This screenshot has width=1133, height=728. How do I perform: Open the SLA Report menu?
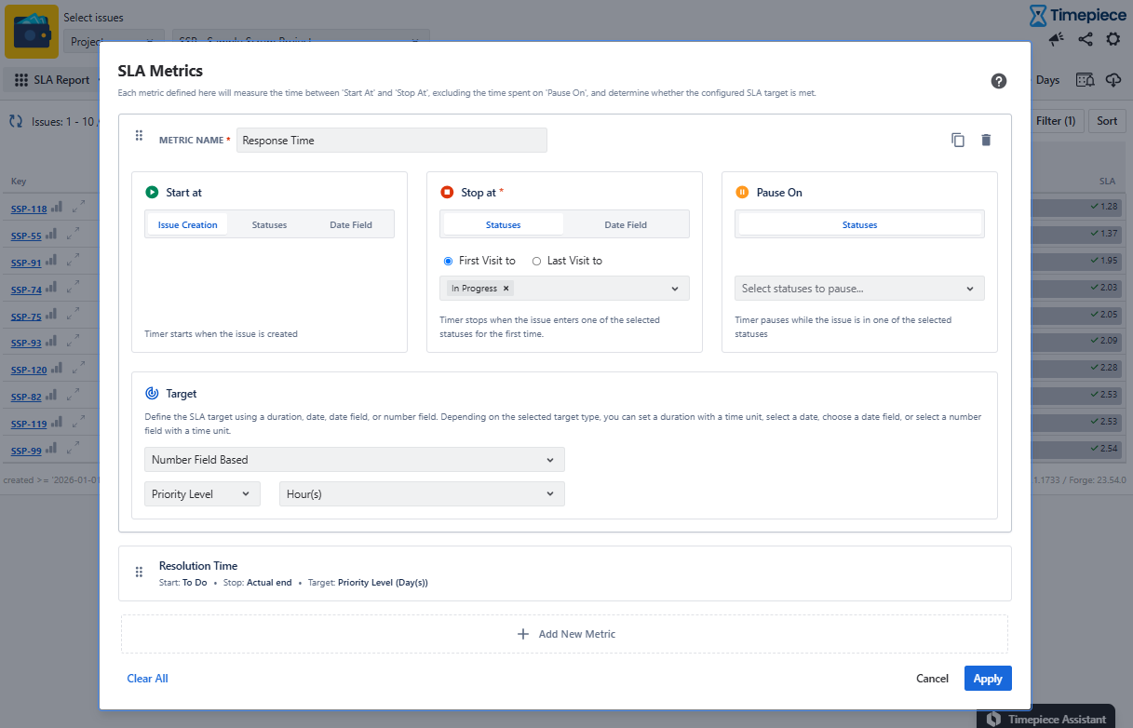[53, 80]
